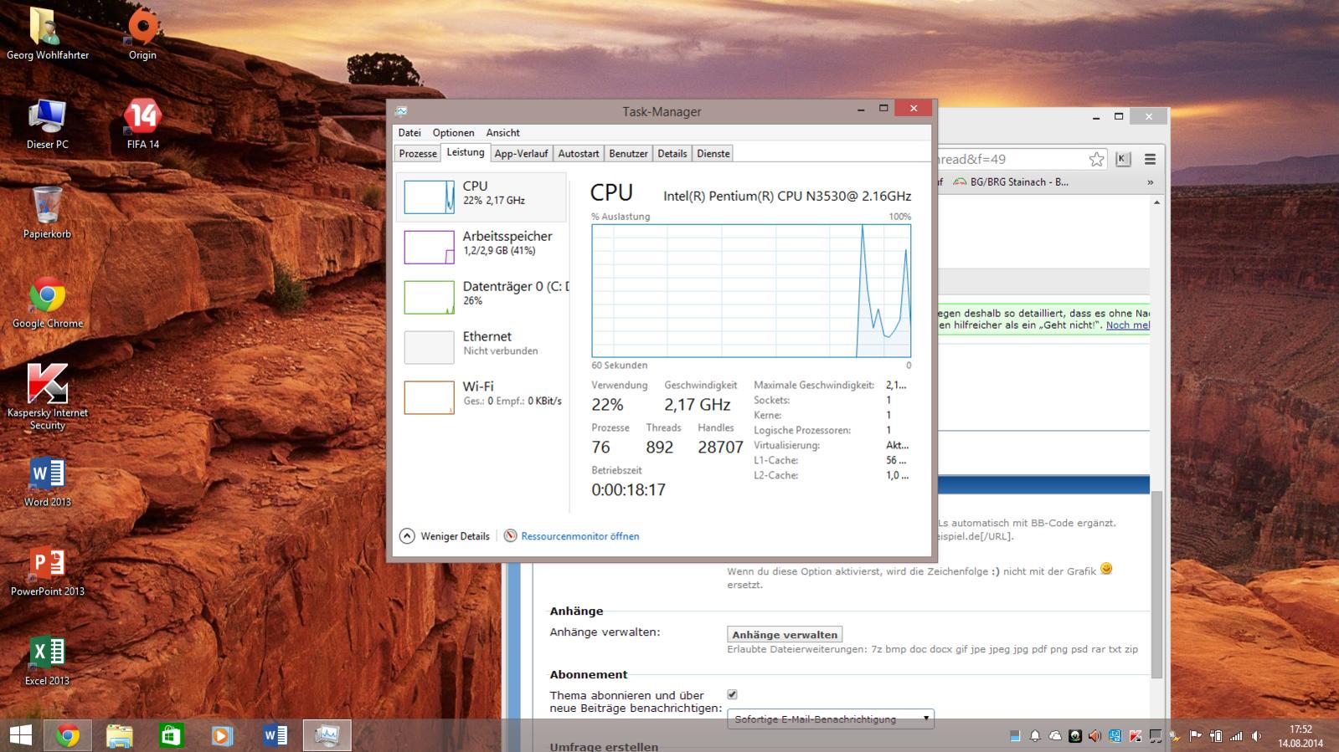Open Action Center flag tray icon
This screenshot has width=1339, height=752.
pyautogui.click(x=1195, y=736)
